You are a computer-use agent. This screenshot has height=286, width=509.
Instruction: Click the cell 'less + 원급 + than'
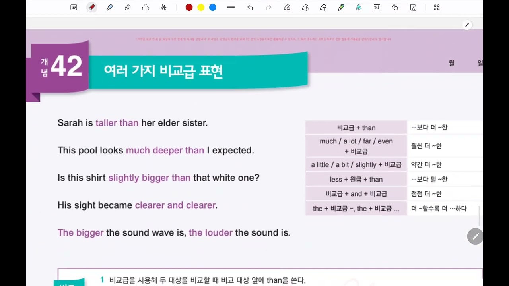tap(356, 179)
